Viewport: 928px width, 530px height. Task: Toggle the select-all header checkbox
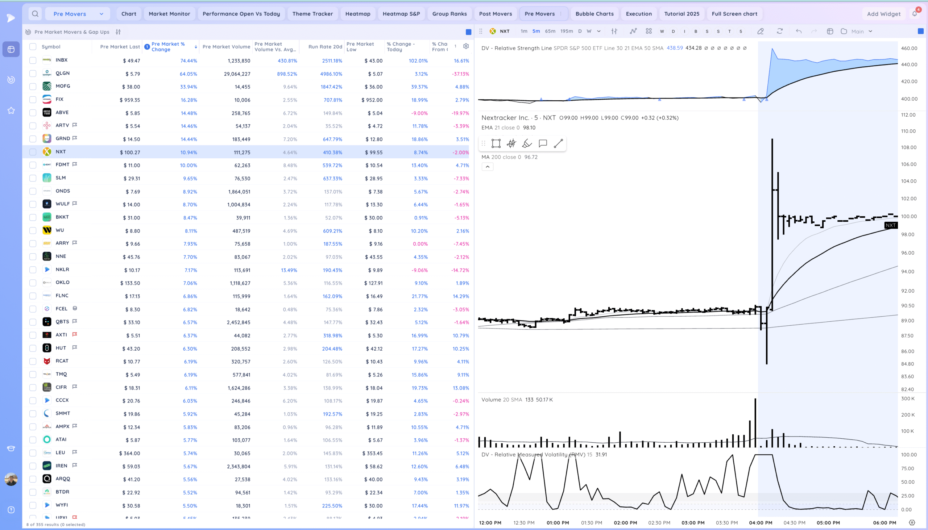pyautogui.click(x=33, y=47)
